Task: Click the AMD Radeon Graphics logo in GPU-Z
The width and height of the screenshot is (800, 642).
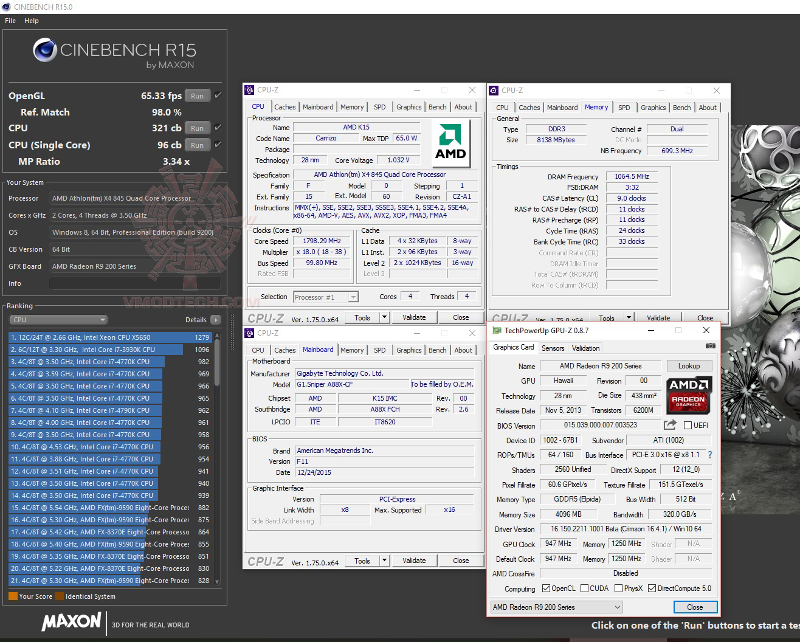Action: coord(689,394)
